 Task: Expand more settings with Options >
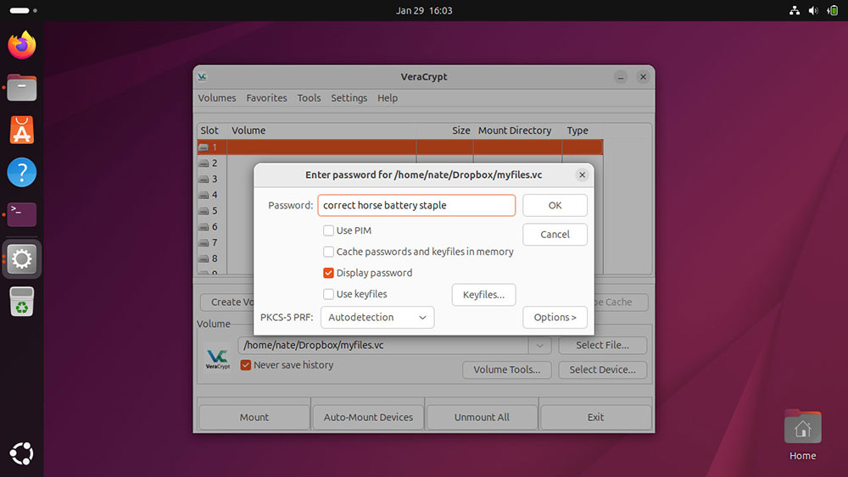pos(555,317)
